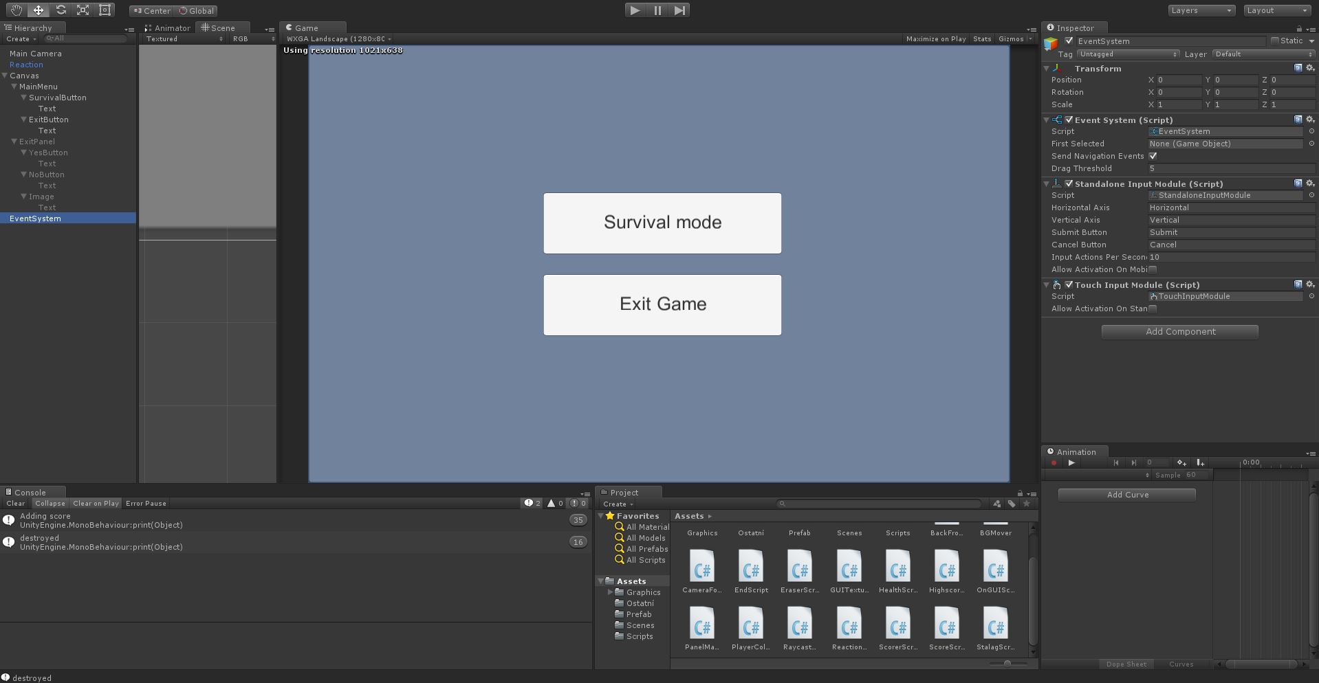Select the Move tool
Viewport: 1319px width, 683px height.
[x=39, y=10]
